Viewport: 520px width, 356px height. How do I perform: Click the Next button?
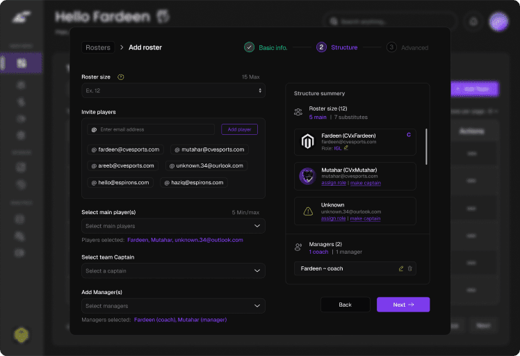[403, 305]
